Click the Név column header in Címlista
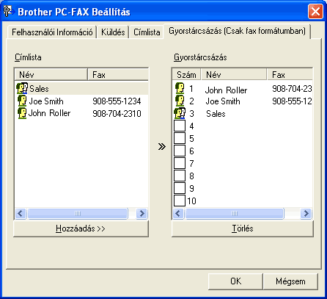327x299 pixels. (51, 74)
